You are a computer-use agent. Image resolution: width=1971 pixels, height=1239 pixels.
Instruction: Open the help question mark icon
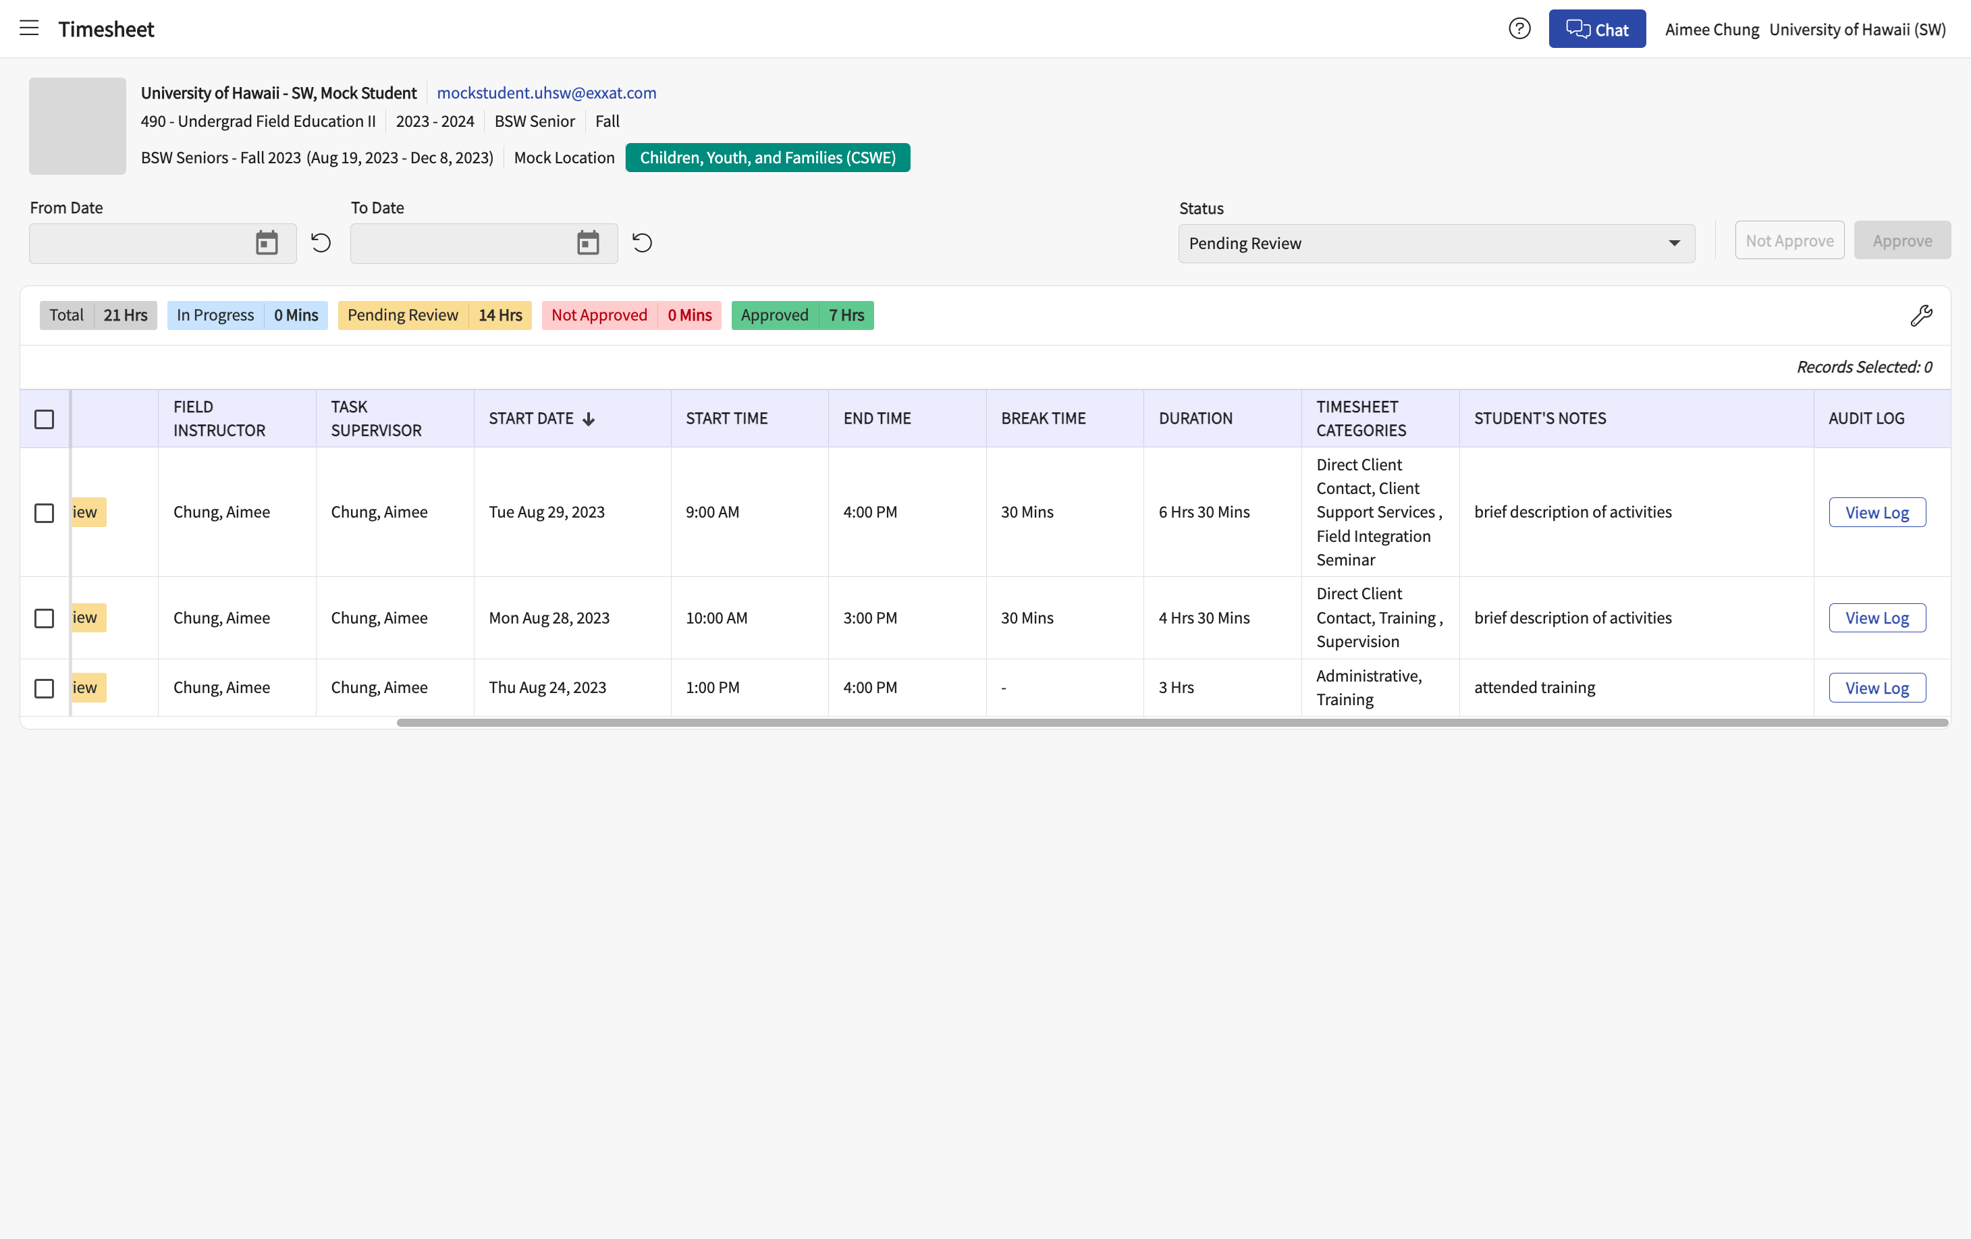pyautogui.click(x=1519, y=28)
